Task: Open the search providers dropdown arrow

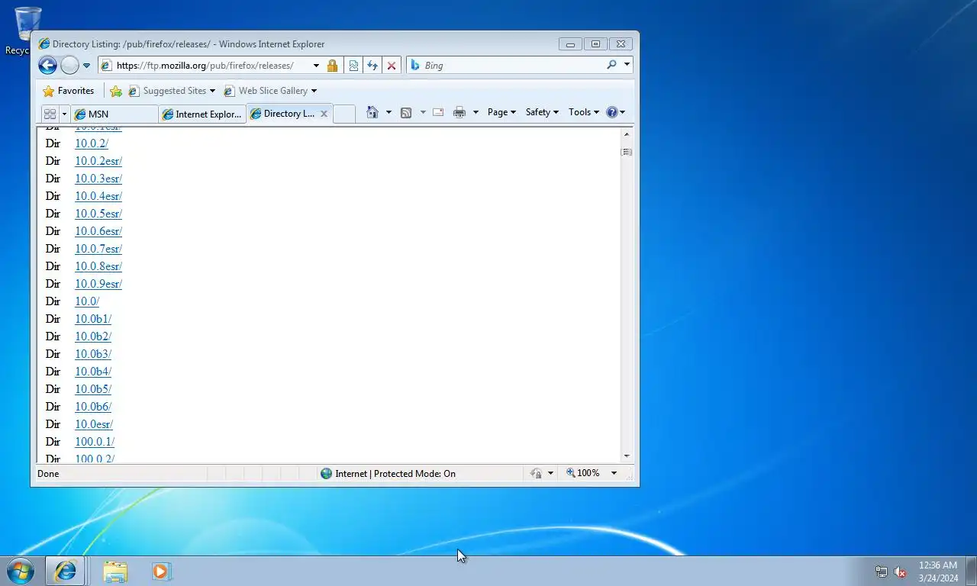Action: (x=627, y=65)
